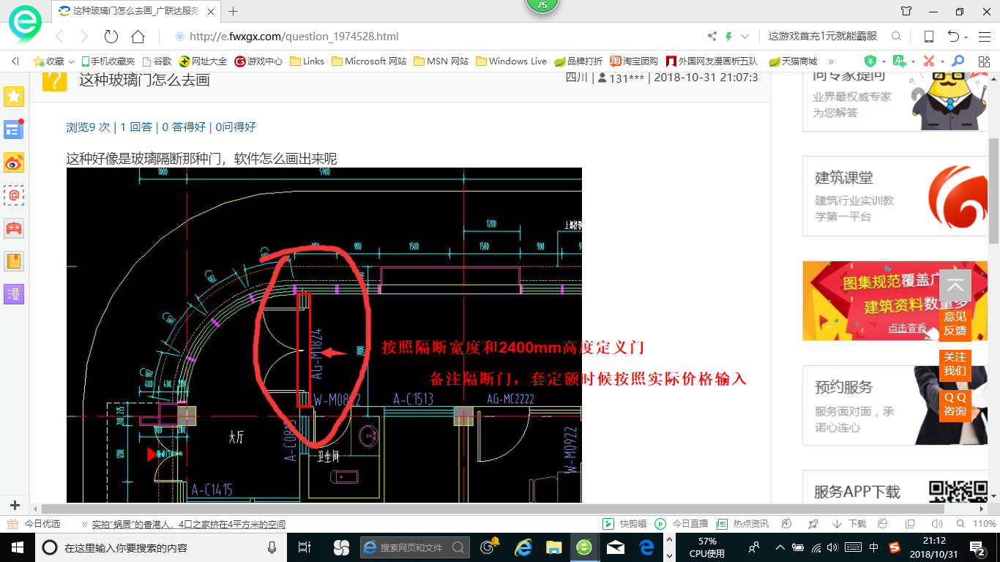
Task: Open the MSN 网站 bookmark folder
Action: pos(441,61)
